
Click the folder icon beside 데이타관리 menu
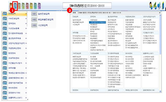(x=5, y=88)
